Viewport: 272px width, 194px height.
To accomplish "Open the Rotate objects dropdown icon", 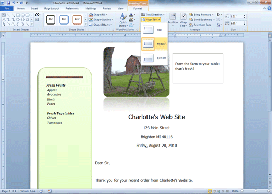I will coord(219,25).
